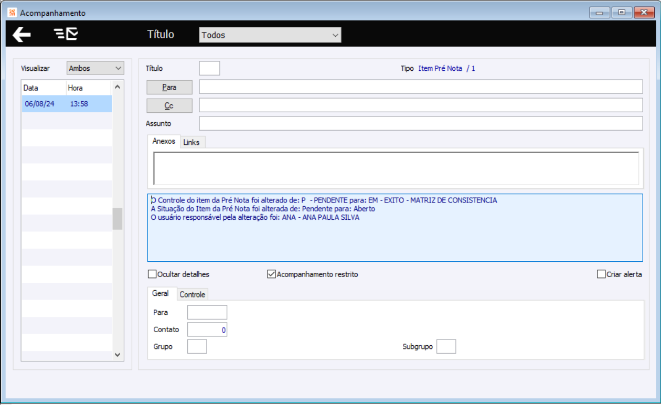Click the Para recipients text field
The height and width of the screenshot is (405, 661).
click(421, 87)
